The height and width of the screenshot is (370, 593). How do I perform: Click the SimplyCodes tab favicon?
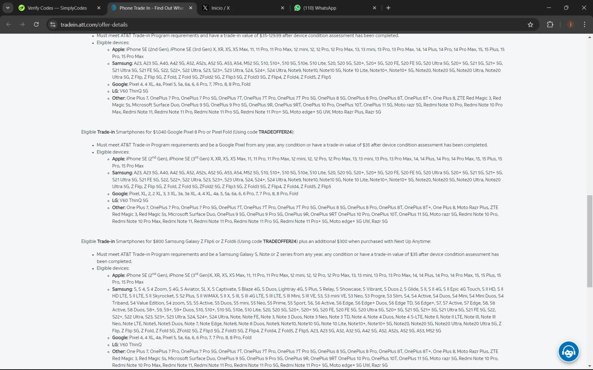pyautogui.click(x=22, y=8)
